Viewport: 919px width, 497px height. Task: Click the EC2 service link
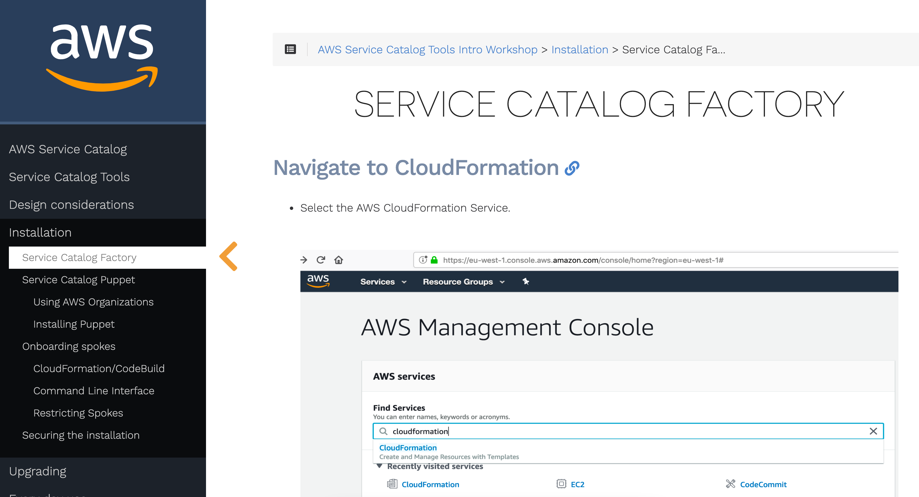click(577, 484)
